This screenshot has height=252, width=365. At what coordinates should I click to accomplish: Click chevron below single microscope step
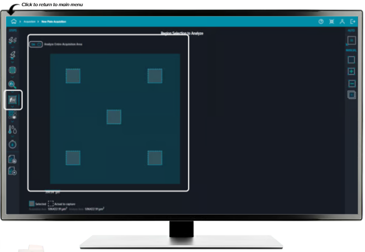pos(12,62)
